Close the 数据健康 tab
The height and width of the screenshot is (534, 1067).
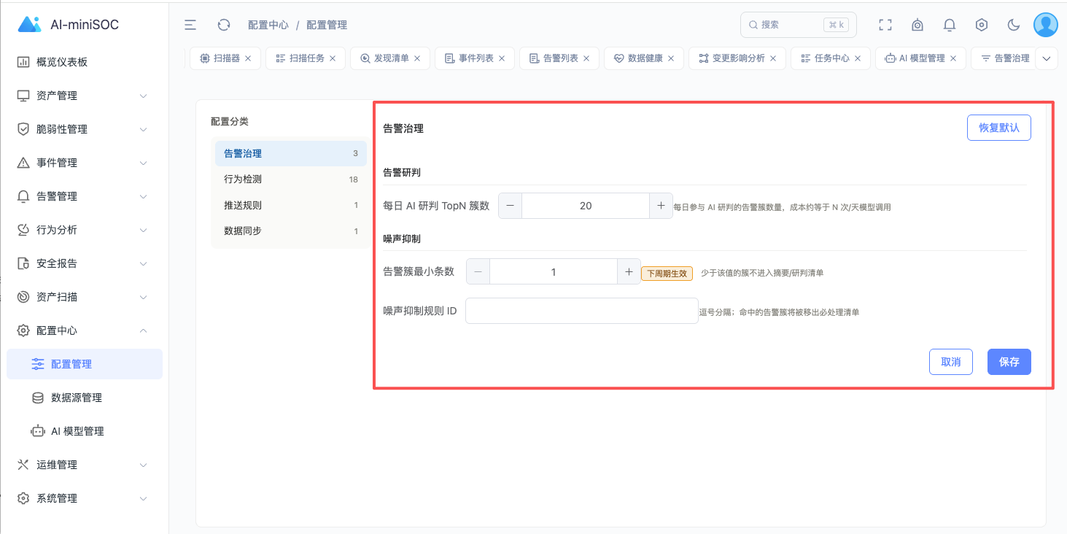point(671,58)
